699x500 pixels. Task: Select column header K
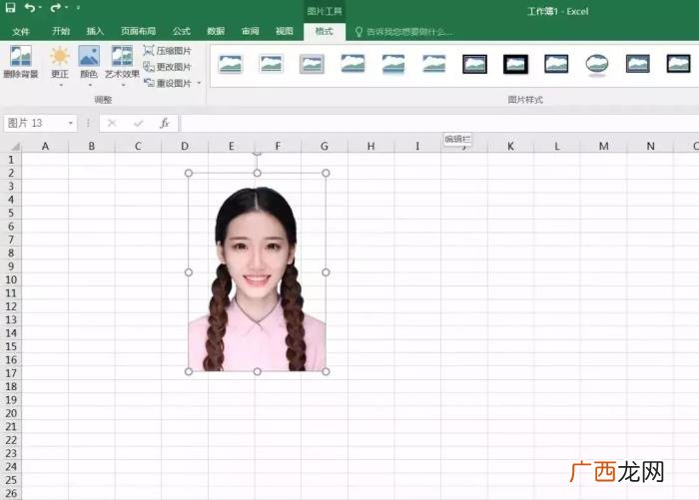[x=510, y=146]
